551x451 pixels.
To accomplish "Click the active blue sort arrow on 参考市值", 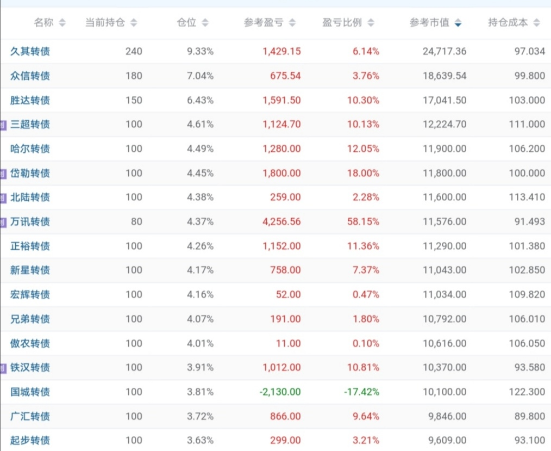I will point(458,23).
